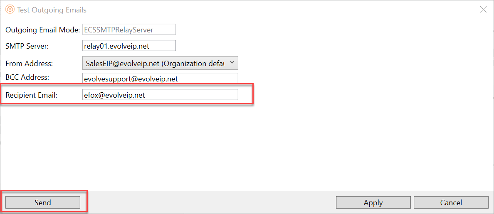Click the Outgoing Email Mode label
This screenshot has width=494, height=214.
pyautogui.click(x=42, y=30)
